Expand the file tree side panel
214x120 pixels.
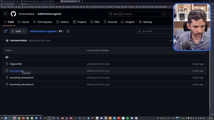click(5, 31)
